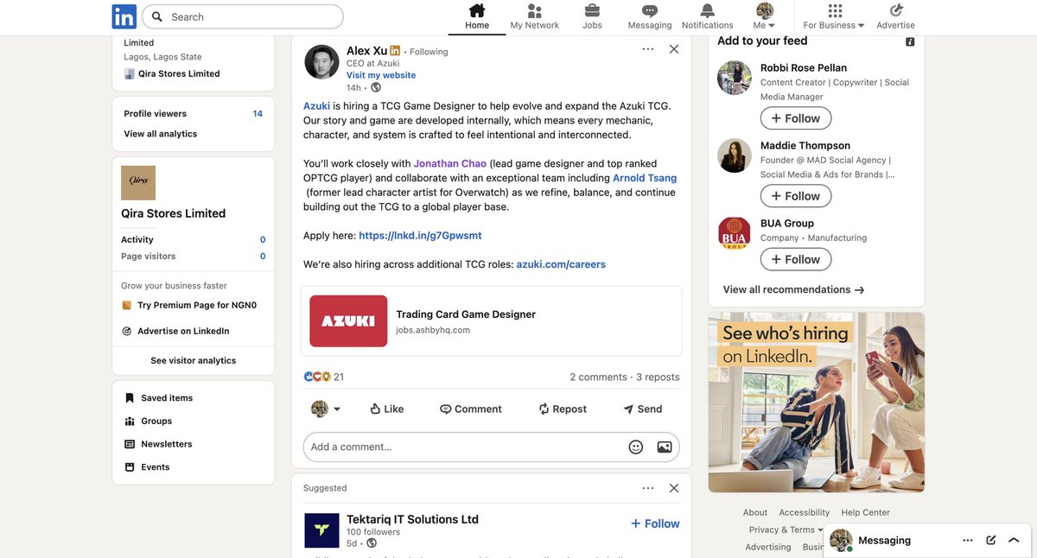Follow BUA Group

(x=796, y=259)
